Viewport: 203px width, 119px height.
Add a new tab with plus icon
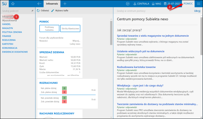65,4
